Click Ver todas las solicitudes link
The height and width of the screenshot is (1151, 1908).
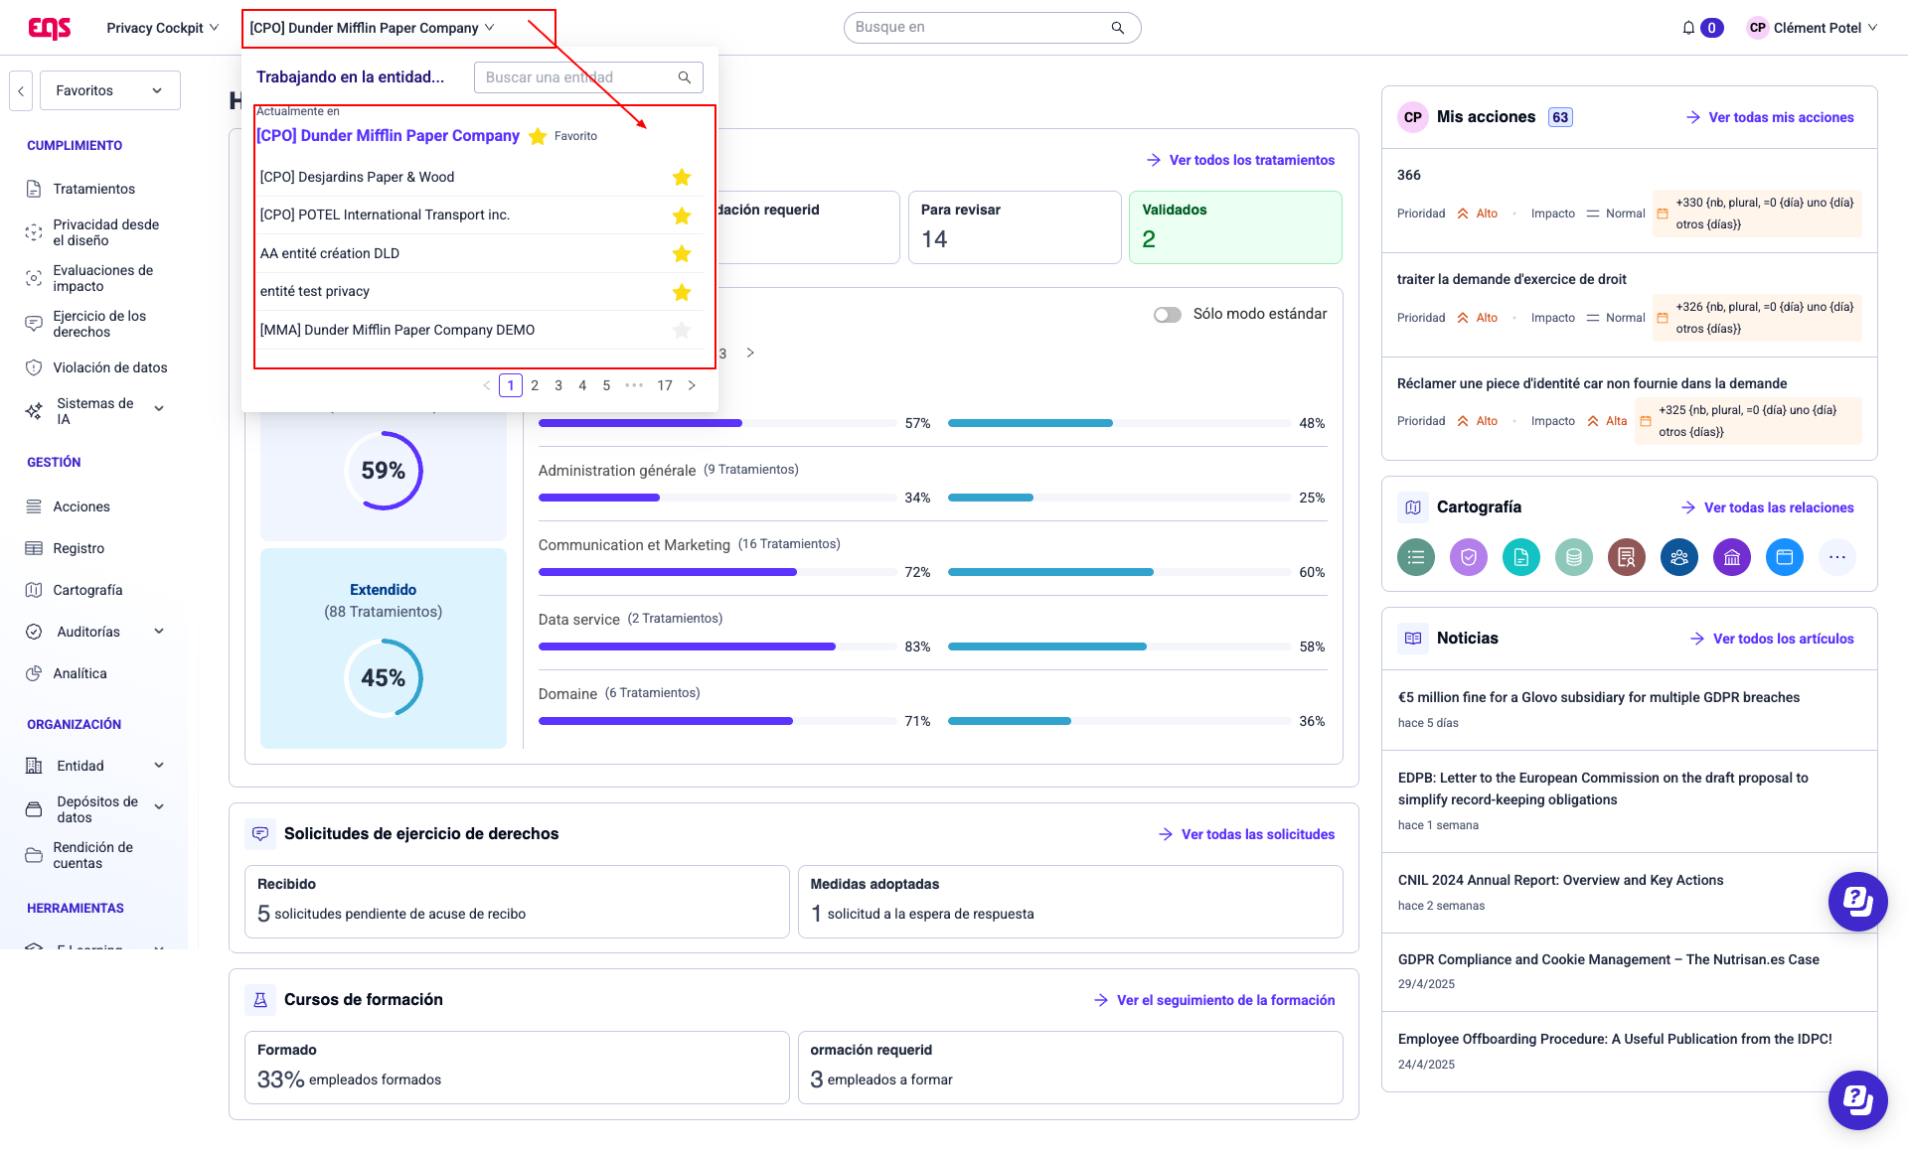coord(1246,834)
